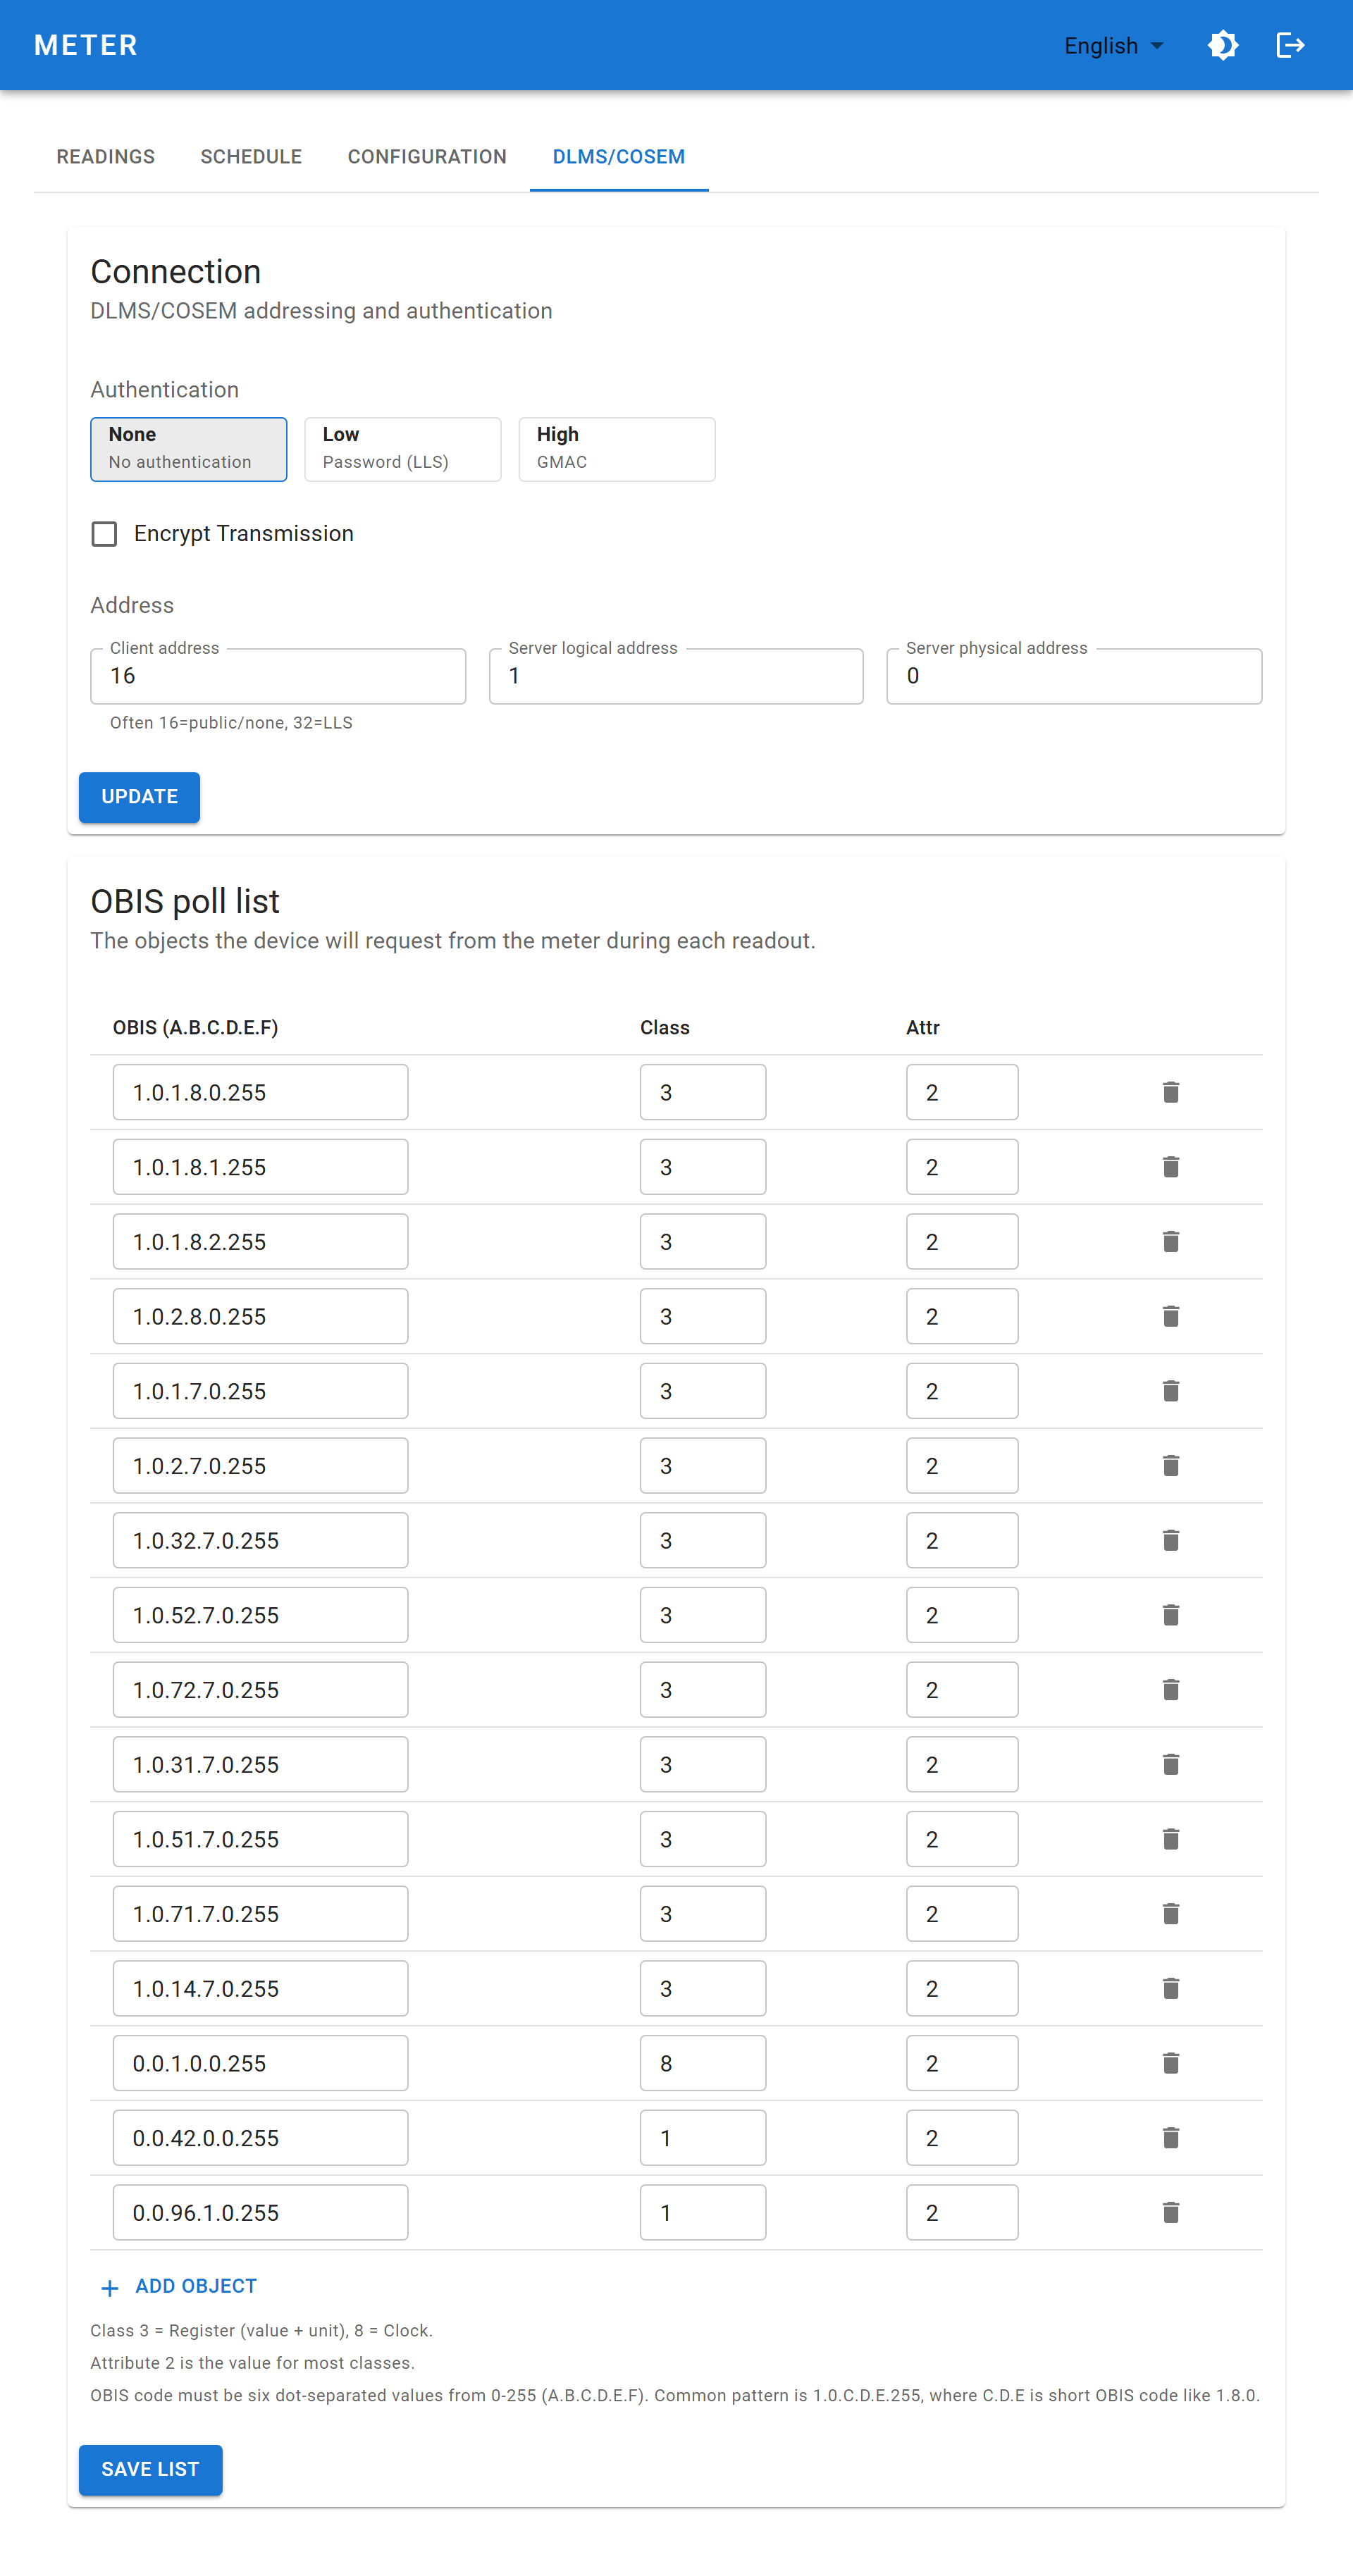The image size is (1353, 2576).
Task: Edit Attr field of 1.0.2.8.0.255 row
Action: point(962,1316)
